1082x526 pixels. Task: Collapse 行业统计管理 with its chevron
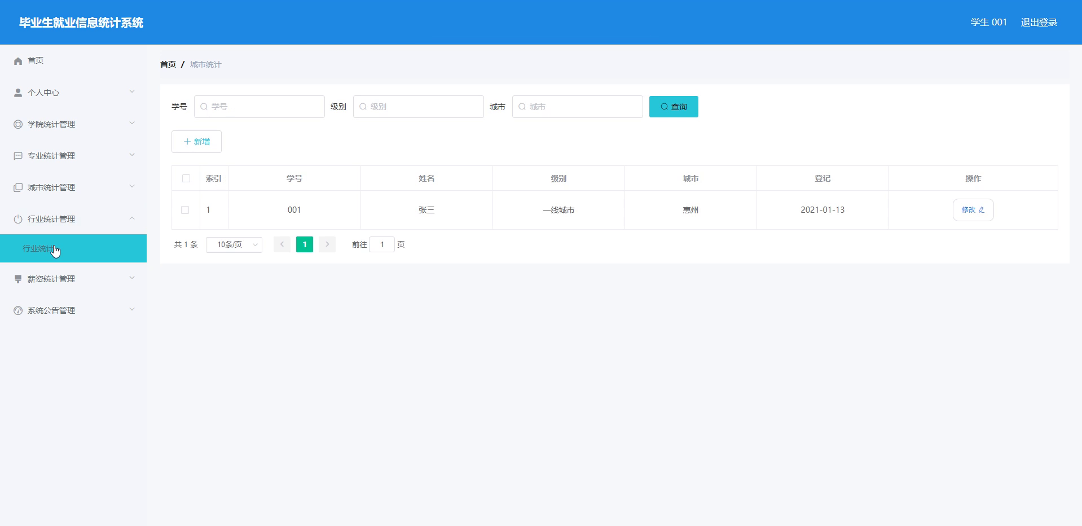click(x=132, y=218)
